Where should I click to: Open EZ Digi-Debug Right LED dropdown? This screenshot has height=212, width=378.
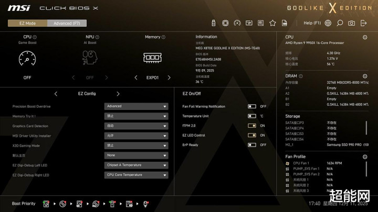click(x=136, y=175)
